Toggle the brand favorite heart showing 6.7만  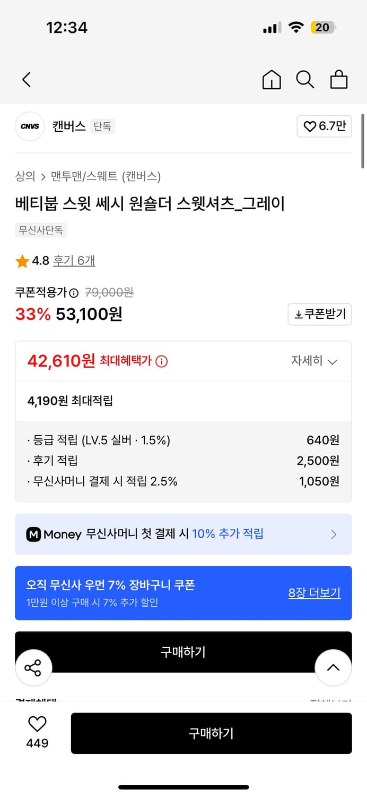(324, 126)
